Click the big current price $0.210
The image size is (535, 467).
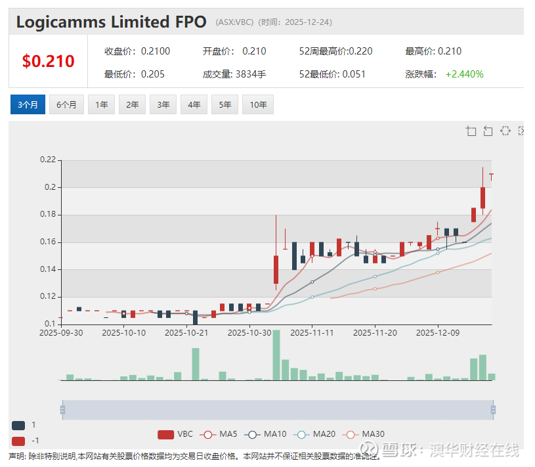coord(48,62)
